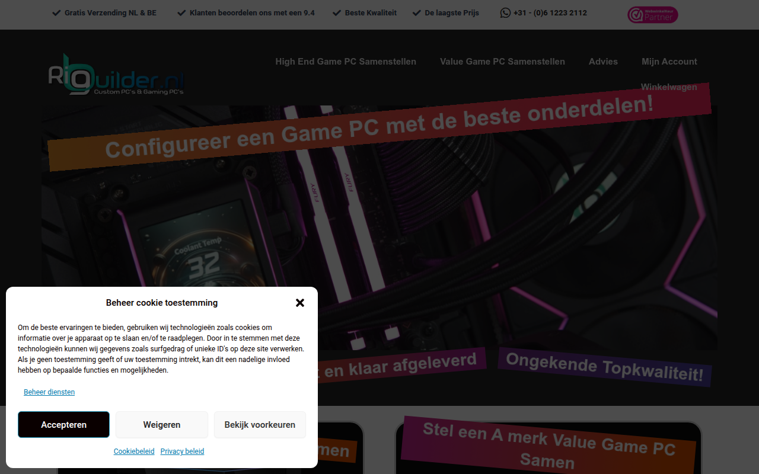This screenshot has width=759, height=474.
Task: Open the Cookiebeleid link
Action: [134, 451]
